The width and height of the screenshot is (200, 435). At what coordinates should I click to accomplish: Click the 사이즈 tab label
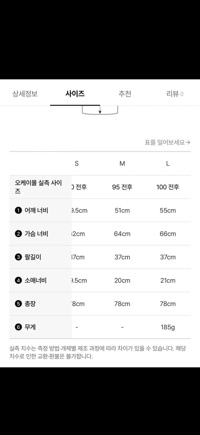(75, 94)
